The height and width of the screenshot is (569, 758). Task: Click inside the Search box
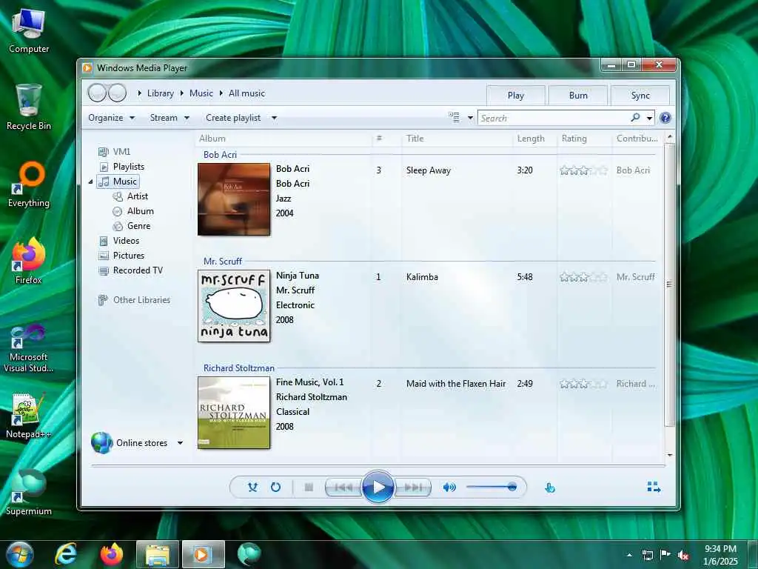[x=553, y=118]
